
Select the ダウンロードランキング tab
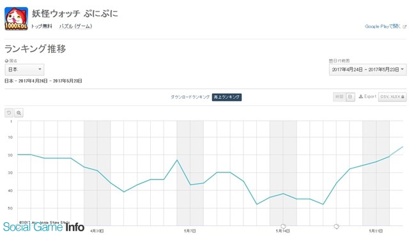pos(190,97)
